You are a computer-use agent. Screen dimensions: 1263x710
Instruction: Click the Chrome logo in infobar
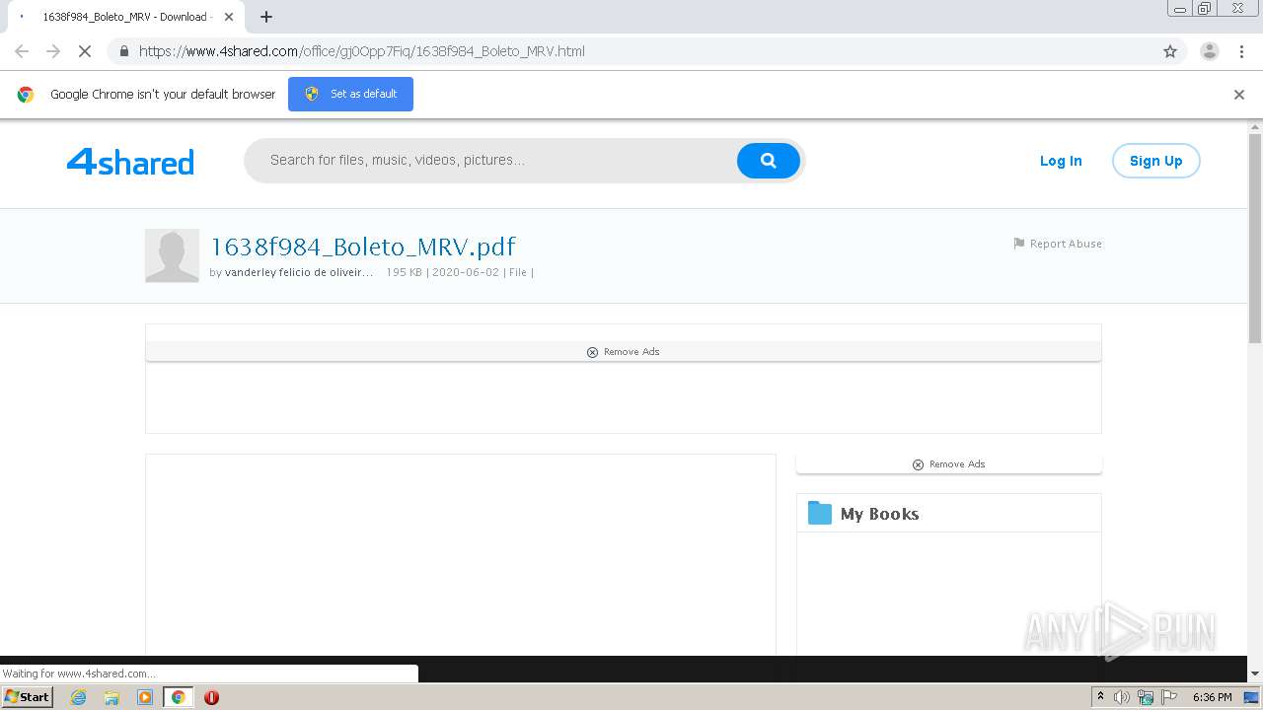tap(26, 95)
